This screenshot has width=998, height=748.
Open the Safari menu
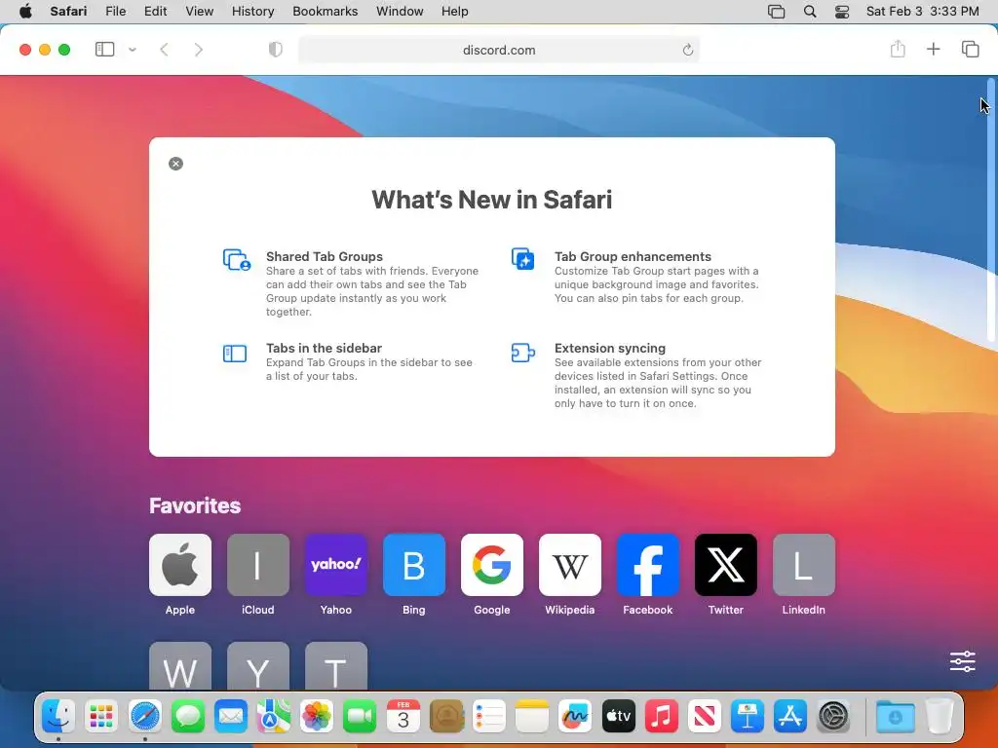(x=68, y=12)
